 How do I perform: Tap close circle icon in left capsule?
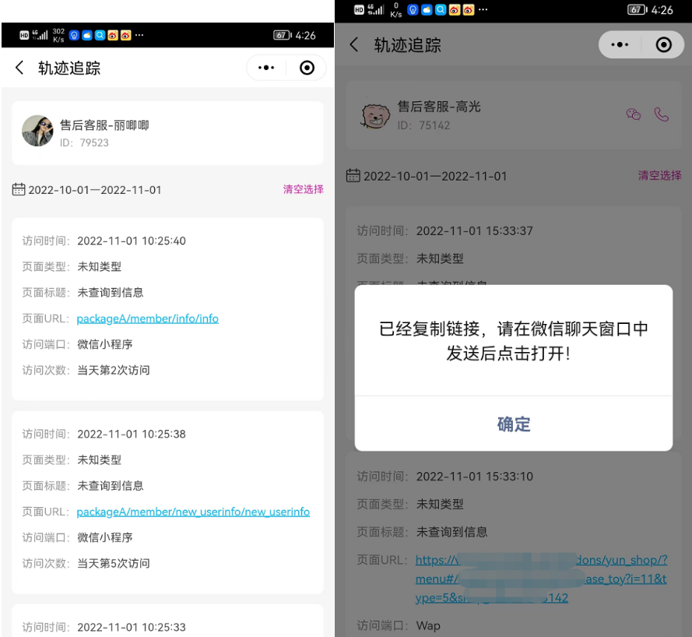[x=307, y=69]
